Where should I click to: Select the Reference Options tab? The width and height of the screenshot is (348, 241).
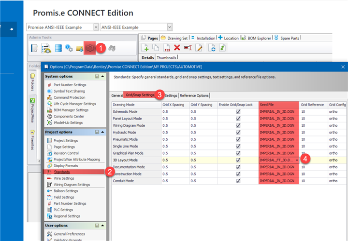tap(194, 95)
